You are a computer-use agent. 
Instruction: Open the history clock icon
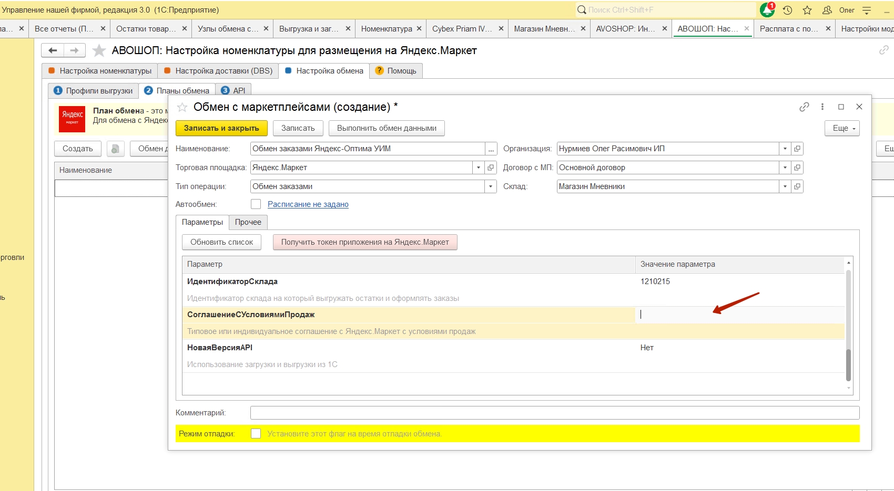(787, 10)
